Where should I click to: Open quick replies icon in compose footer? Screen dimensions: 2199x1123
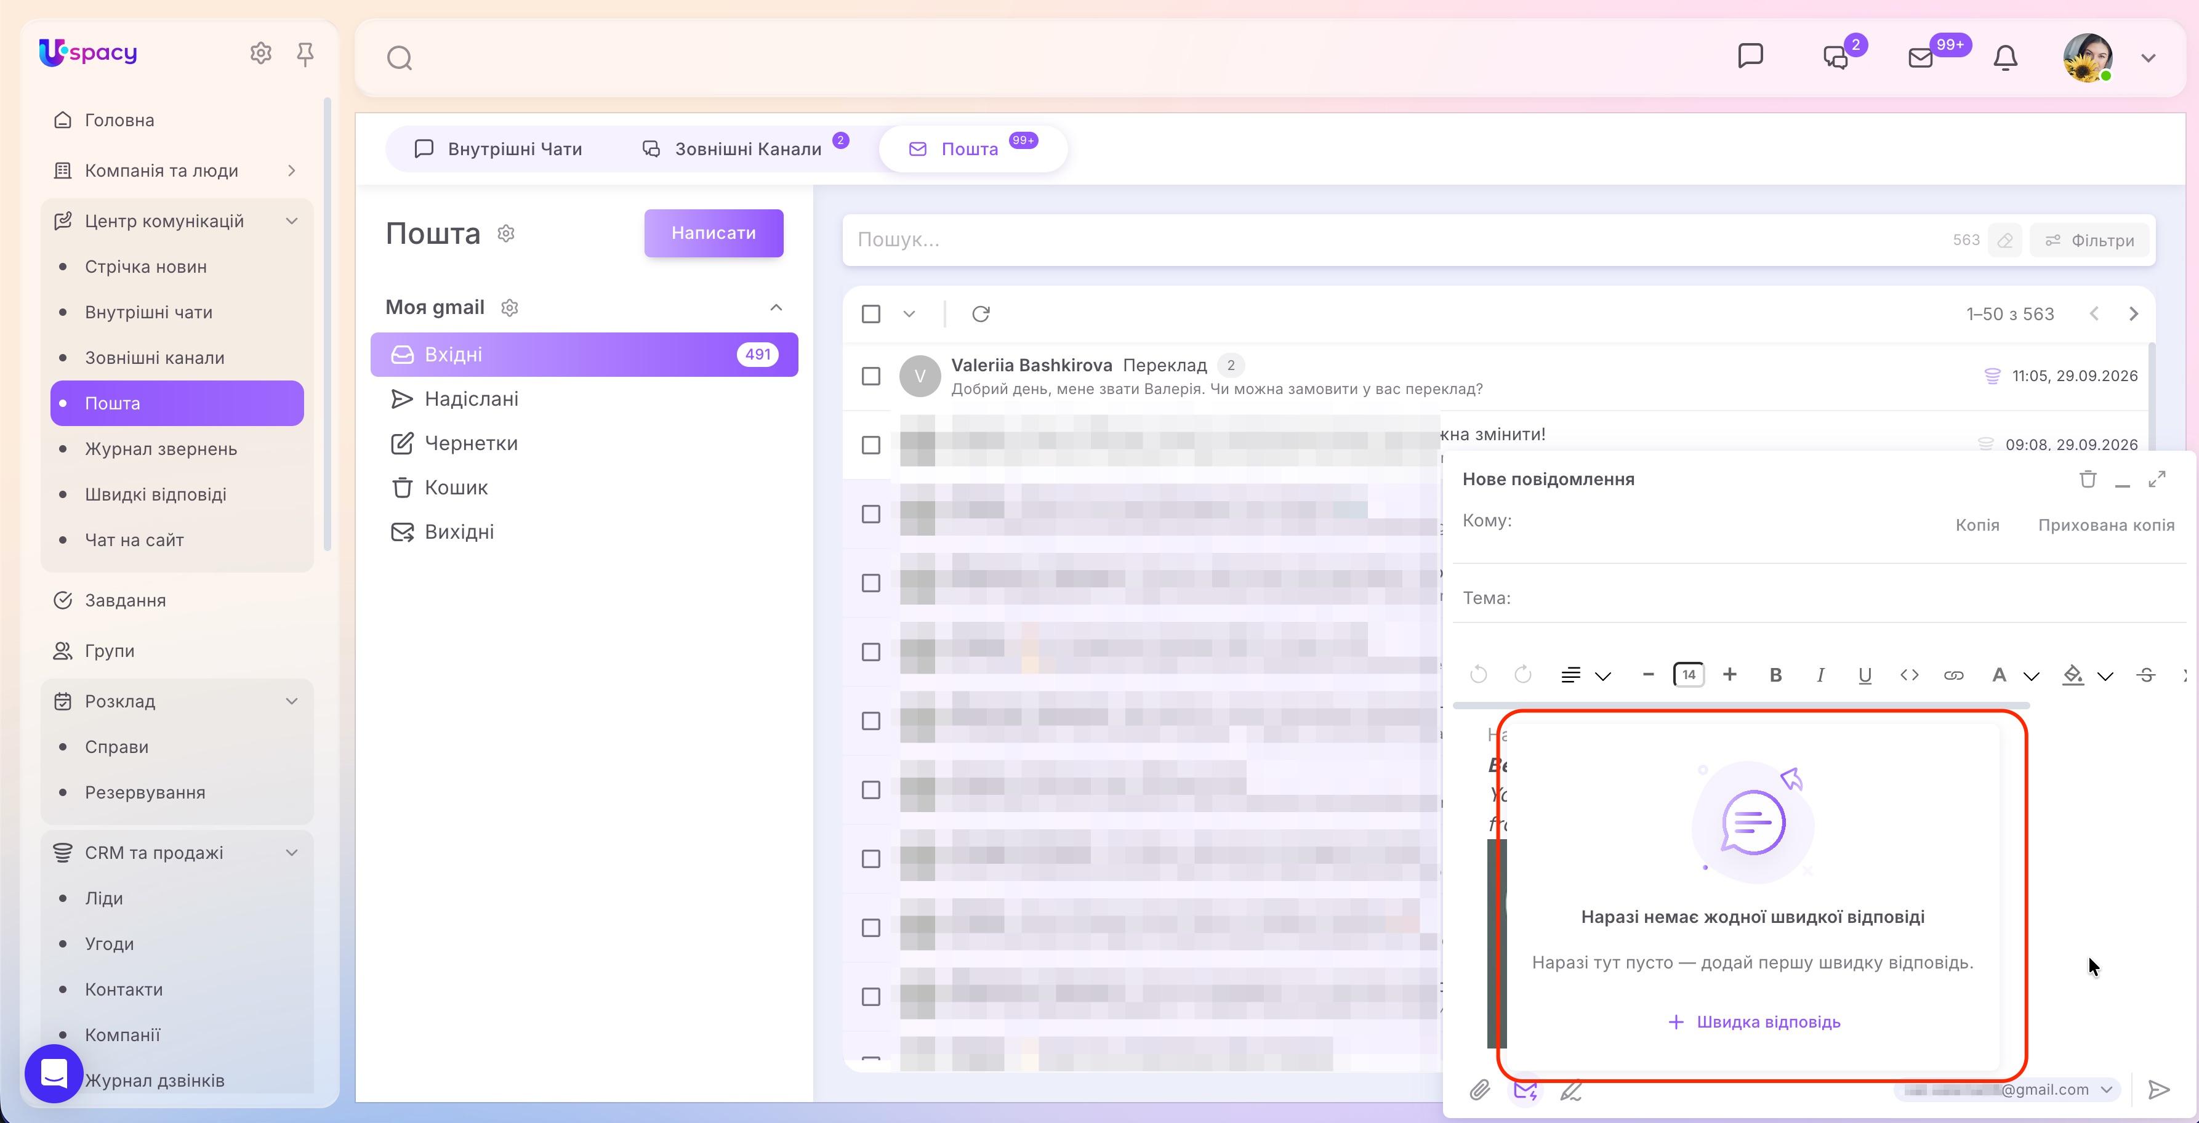[x=1526, y=1090]
